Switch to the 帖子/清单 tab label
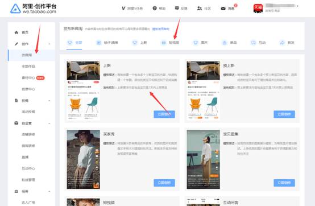Viewport: 315px width, 206px height. tap(111, 43)
